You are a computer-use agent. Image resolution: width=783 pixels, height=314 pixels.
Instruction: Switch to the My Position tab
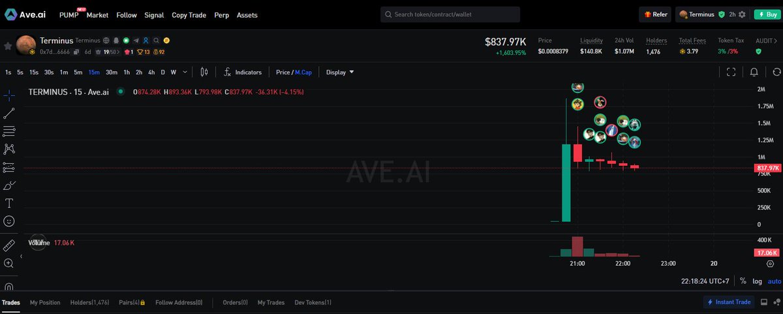click(45, 302)
